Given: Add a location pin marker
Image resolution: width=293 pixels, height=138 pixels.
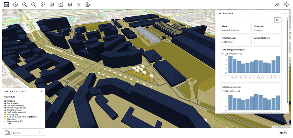Looking at the screenshot, I should (x=42, y=5).
